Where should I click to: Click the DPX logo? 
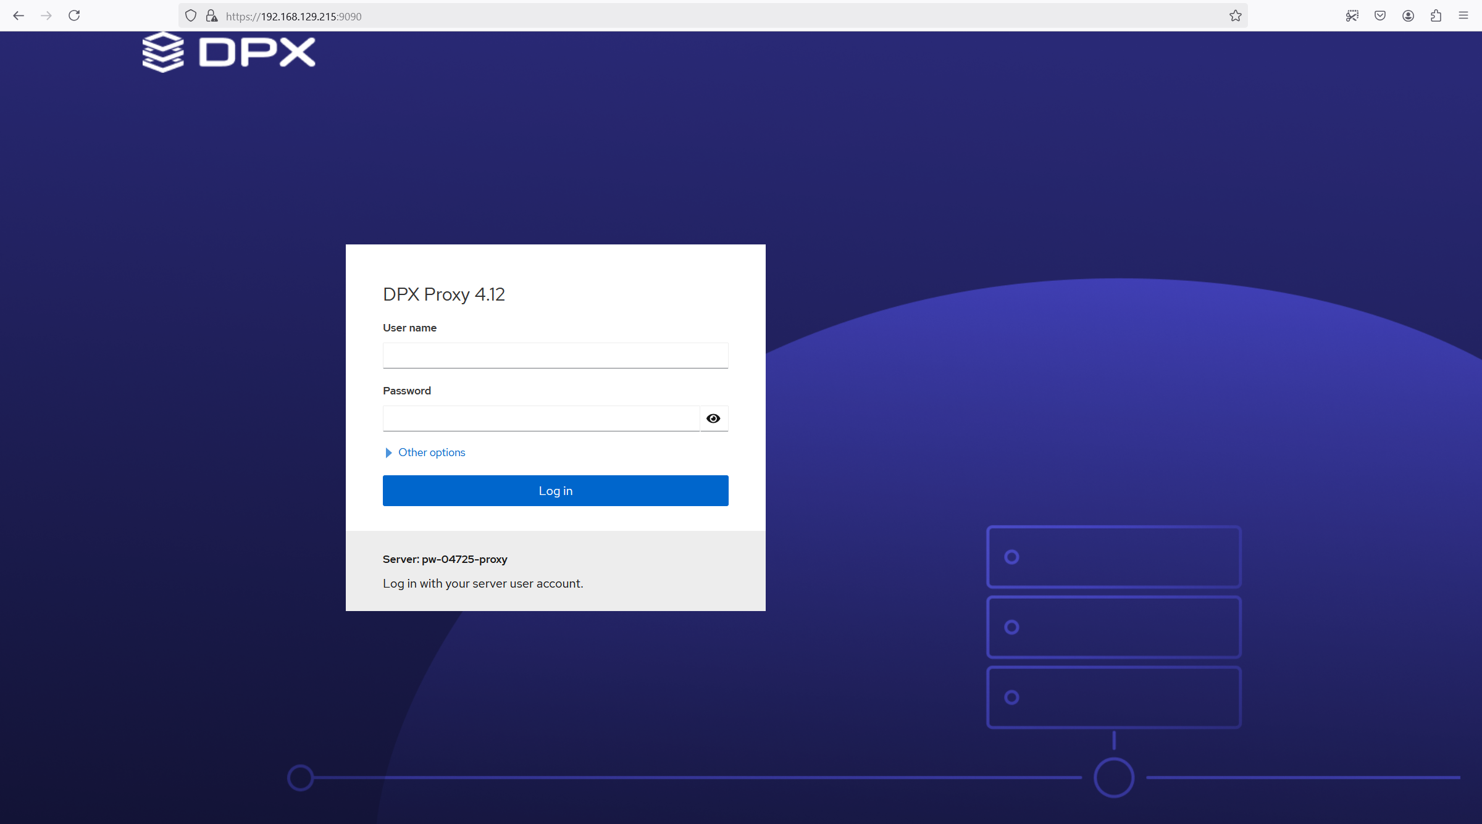click(229, 52)
